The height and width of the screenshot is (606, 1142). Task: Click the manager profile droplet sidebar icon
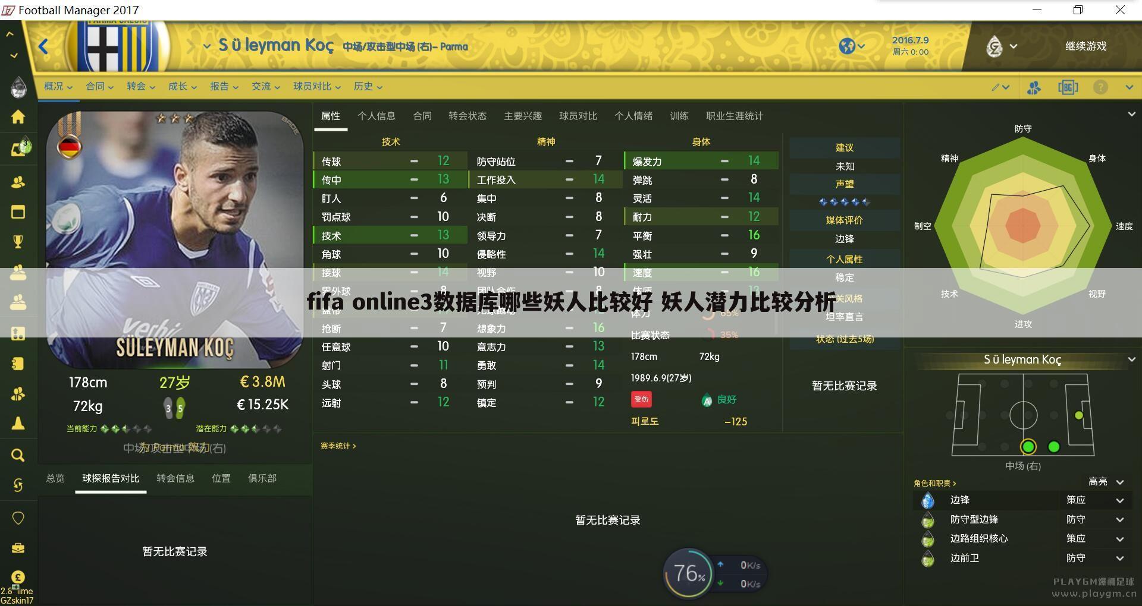click(x=18, y=87)
